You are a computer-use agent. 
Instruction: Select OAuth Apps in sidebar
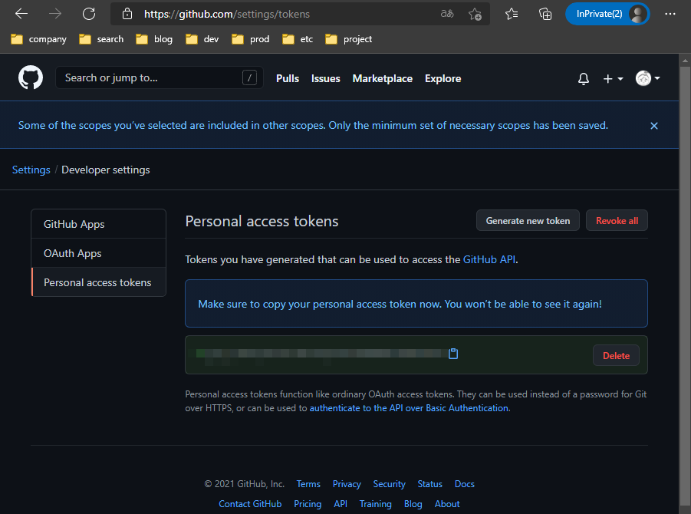tap(99, 253)
